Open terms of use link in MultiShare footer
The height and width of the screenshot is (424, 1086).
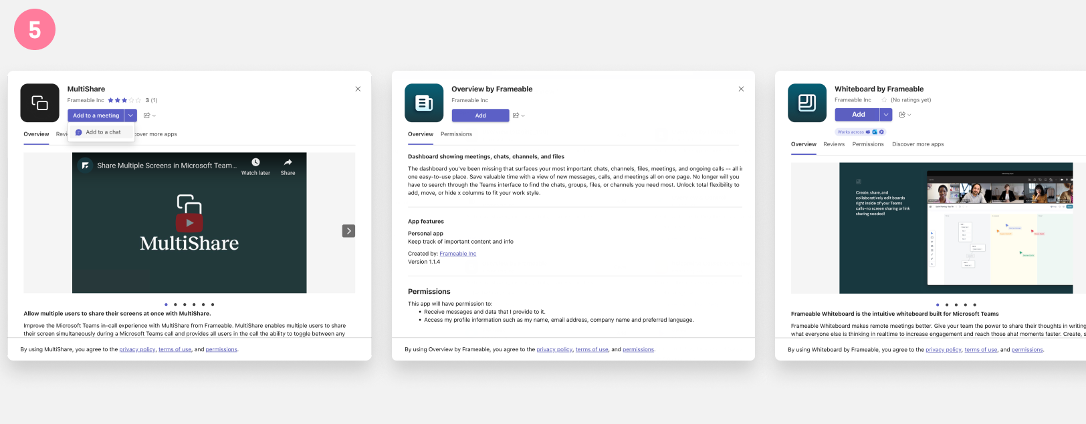175,350
